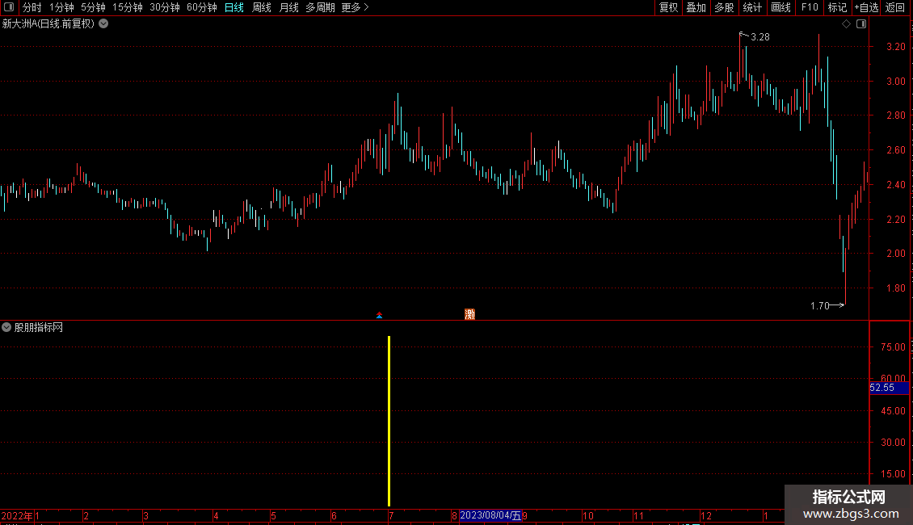Viewport: 913px width, 525px height.
Task: Click month 12 on the time axis
Action: click(x=705, y=515)
